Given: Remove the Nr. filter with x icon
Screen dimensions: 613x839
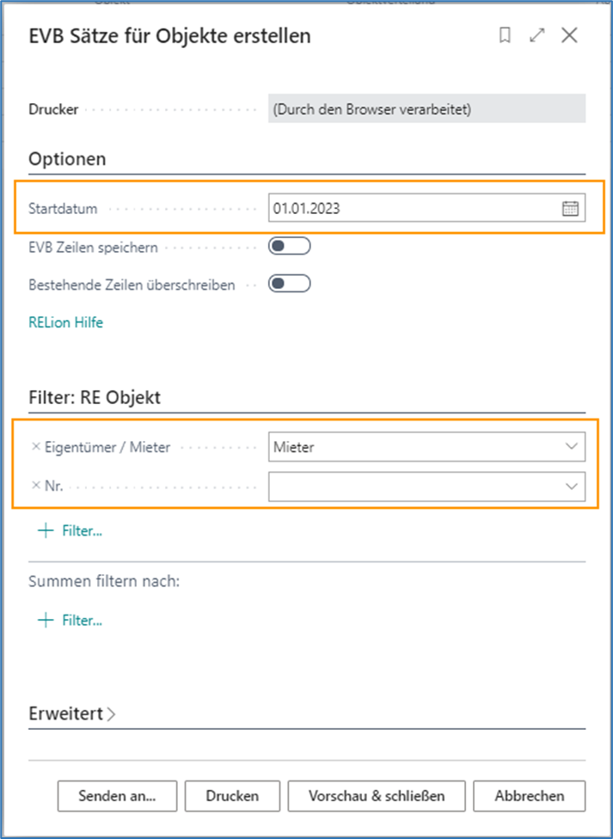Looking at the screenshot, I should point(35,486).
